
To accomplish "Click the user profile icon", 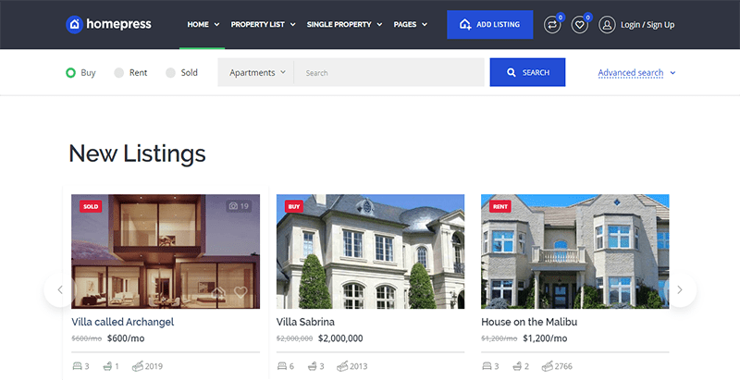I will 607,25.
